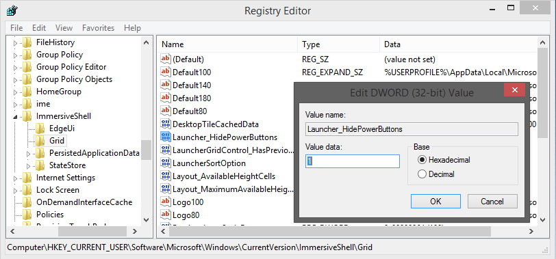The width and height of the screenshot is (556, 259).
Task: Click the FileHistory folder icon
Action: 27,43
